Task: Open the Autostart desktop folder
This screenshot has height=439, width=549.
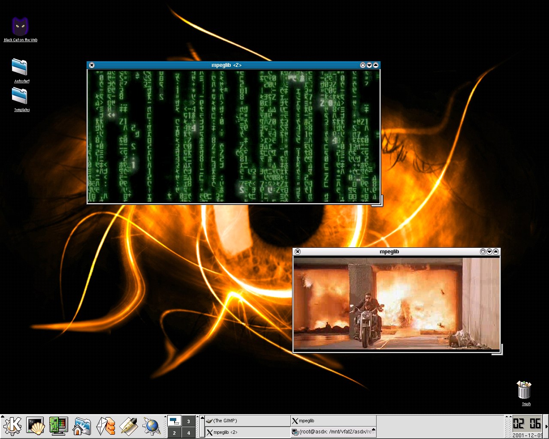Action: [20, 71]
